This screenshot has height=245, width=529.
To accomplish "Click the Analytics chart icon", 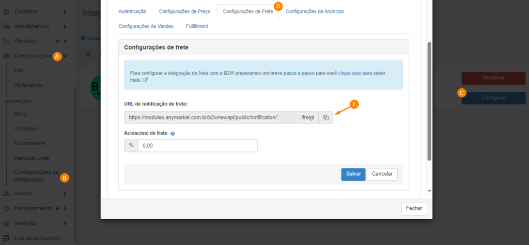I will 6,223.
